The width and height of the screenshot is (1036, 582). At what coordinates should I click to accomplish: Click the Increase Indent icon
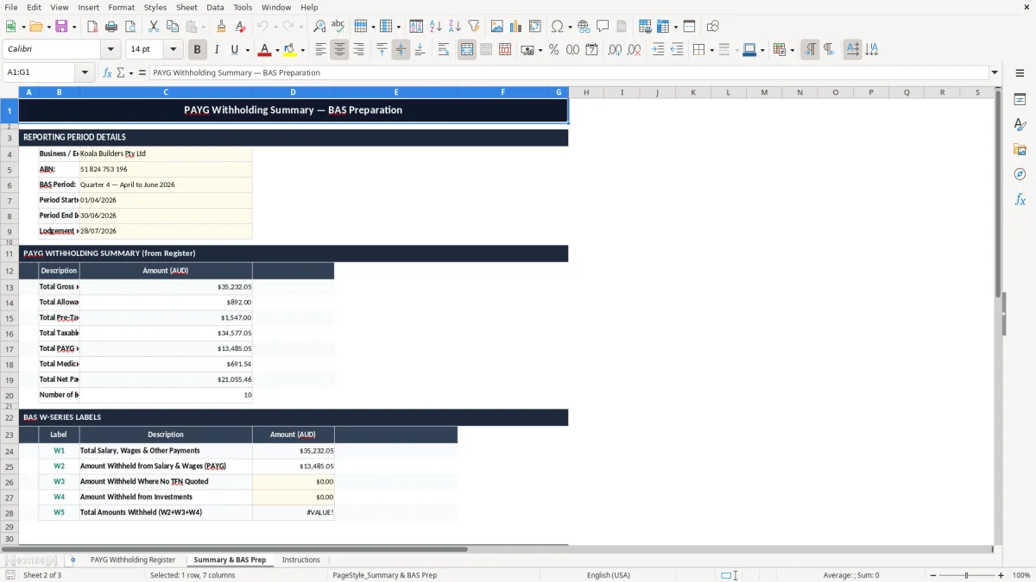[x=658, y=50]
